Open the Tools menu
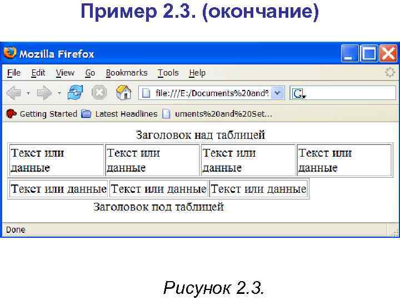This screenshot has height=300, width=400. pos(168,73)
